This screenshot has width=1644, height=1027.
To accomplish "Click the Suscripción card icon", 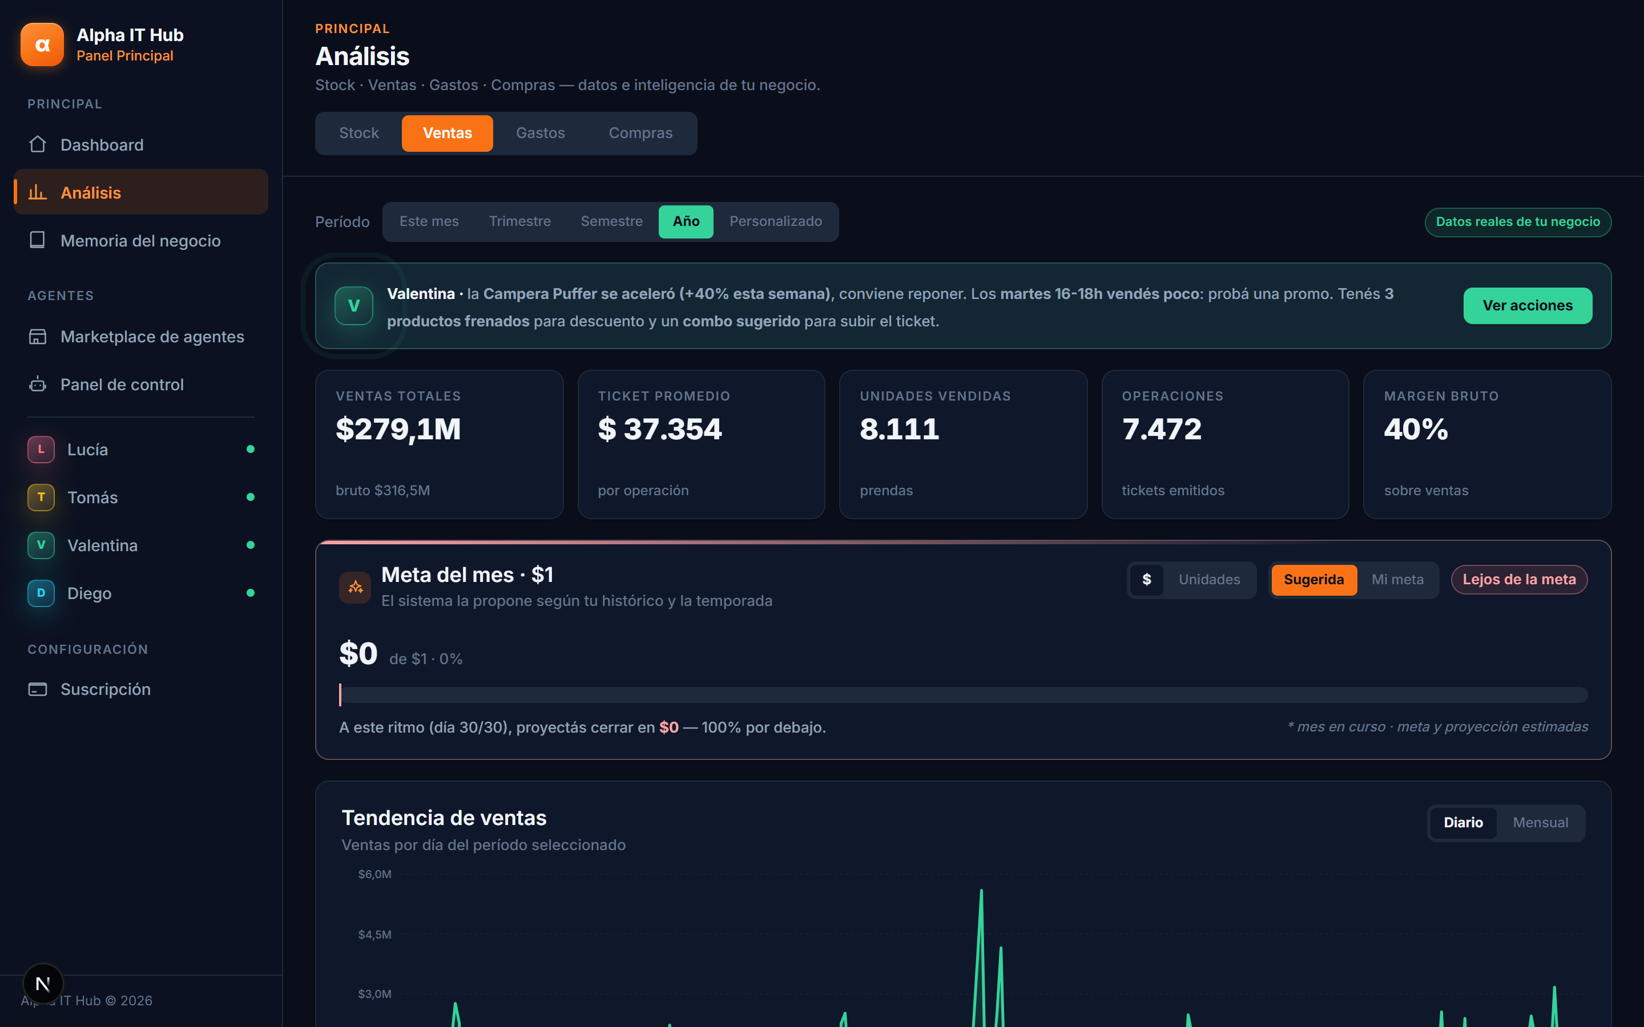I will point(37,689).
